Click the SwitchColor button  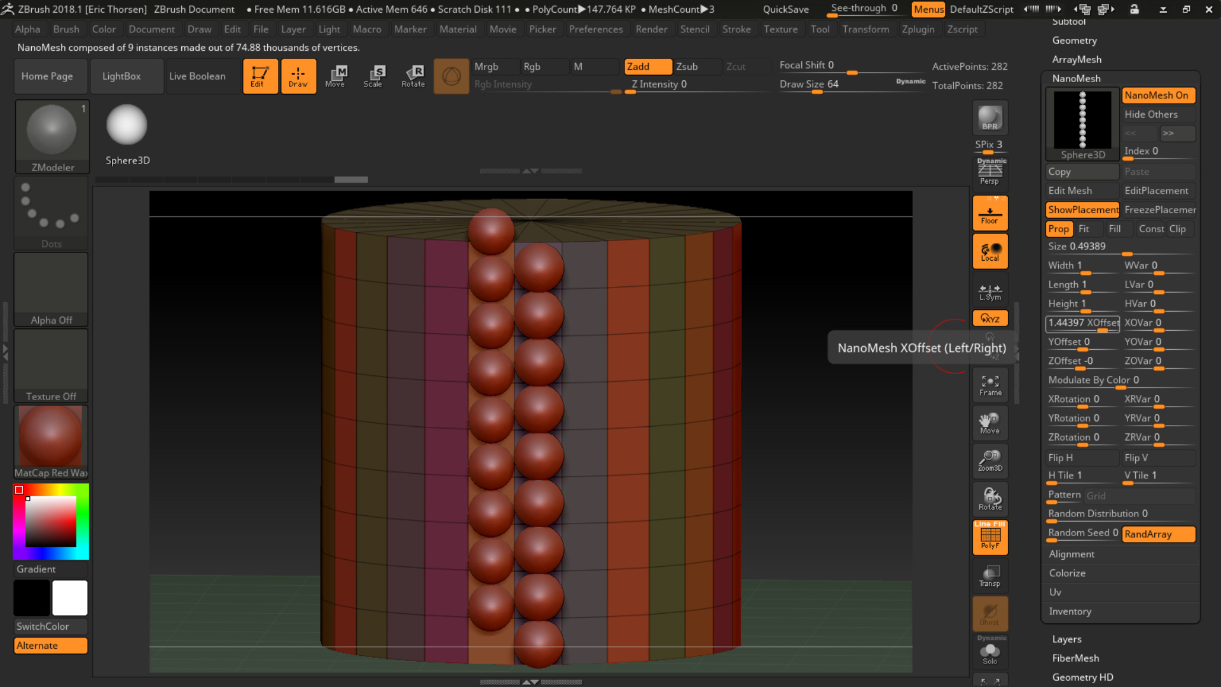pyautogui.click(x=51, y=627)
